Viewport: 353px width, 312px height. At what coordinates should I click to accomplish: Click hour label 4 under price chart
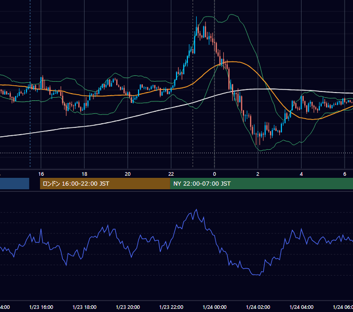(x=301, y=174)
